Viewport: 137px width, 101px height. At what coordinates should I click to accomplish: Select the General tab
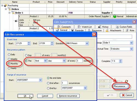coord(61,30)
